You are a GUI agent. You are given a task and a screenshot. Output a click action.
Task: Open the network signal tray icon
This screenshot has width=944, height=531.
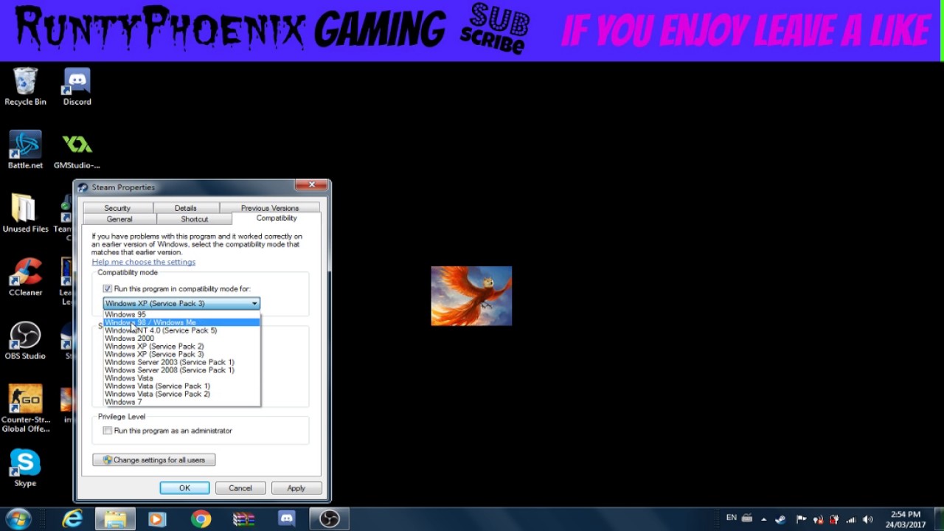coord(851,519)
